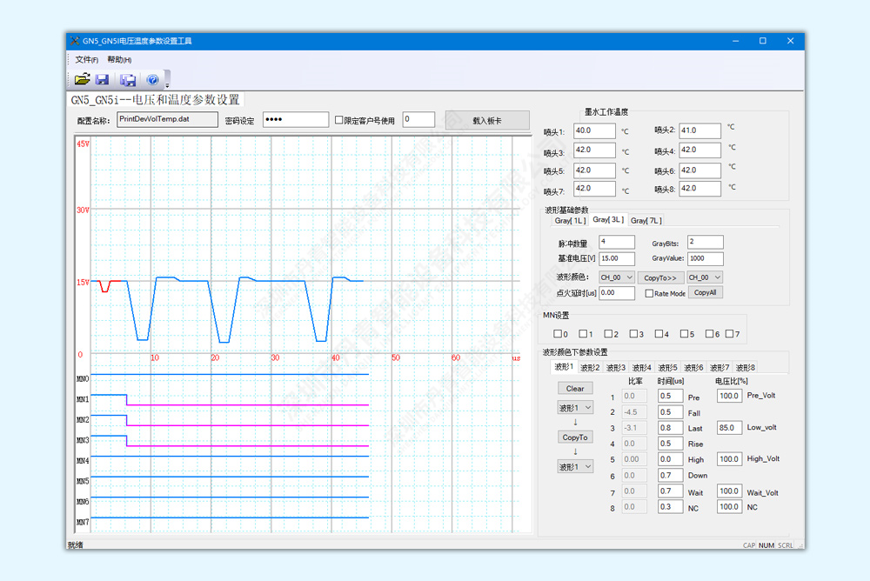Viewport: 870px width, 581px height.
Task: Check MN setting box 6
Action: pos(709,333)
